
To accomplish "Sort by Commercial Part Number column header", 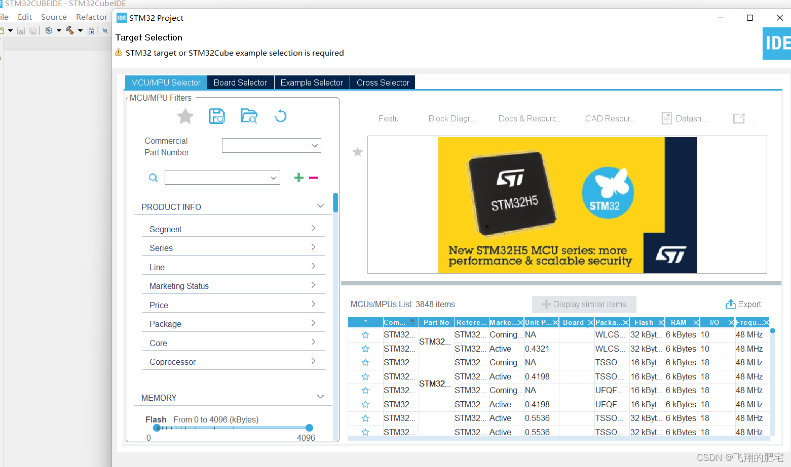I will (x=400, y=322).
